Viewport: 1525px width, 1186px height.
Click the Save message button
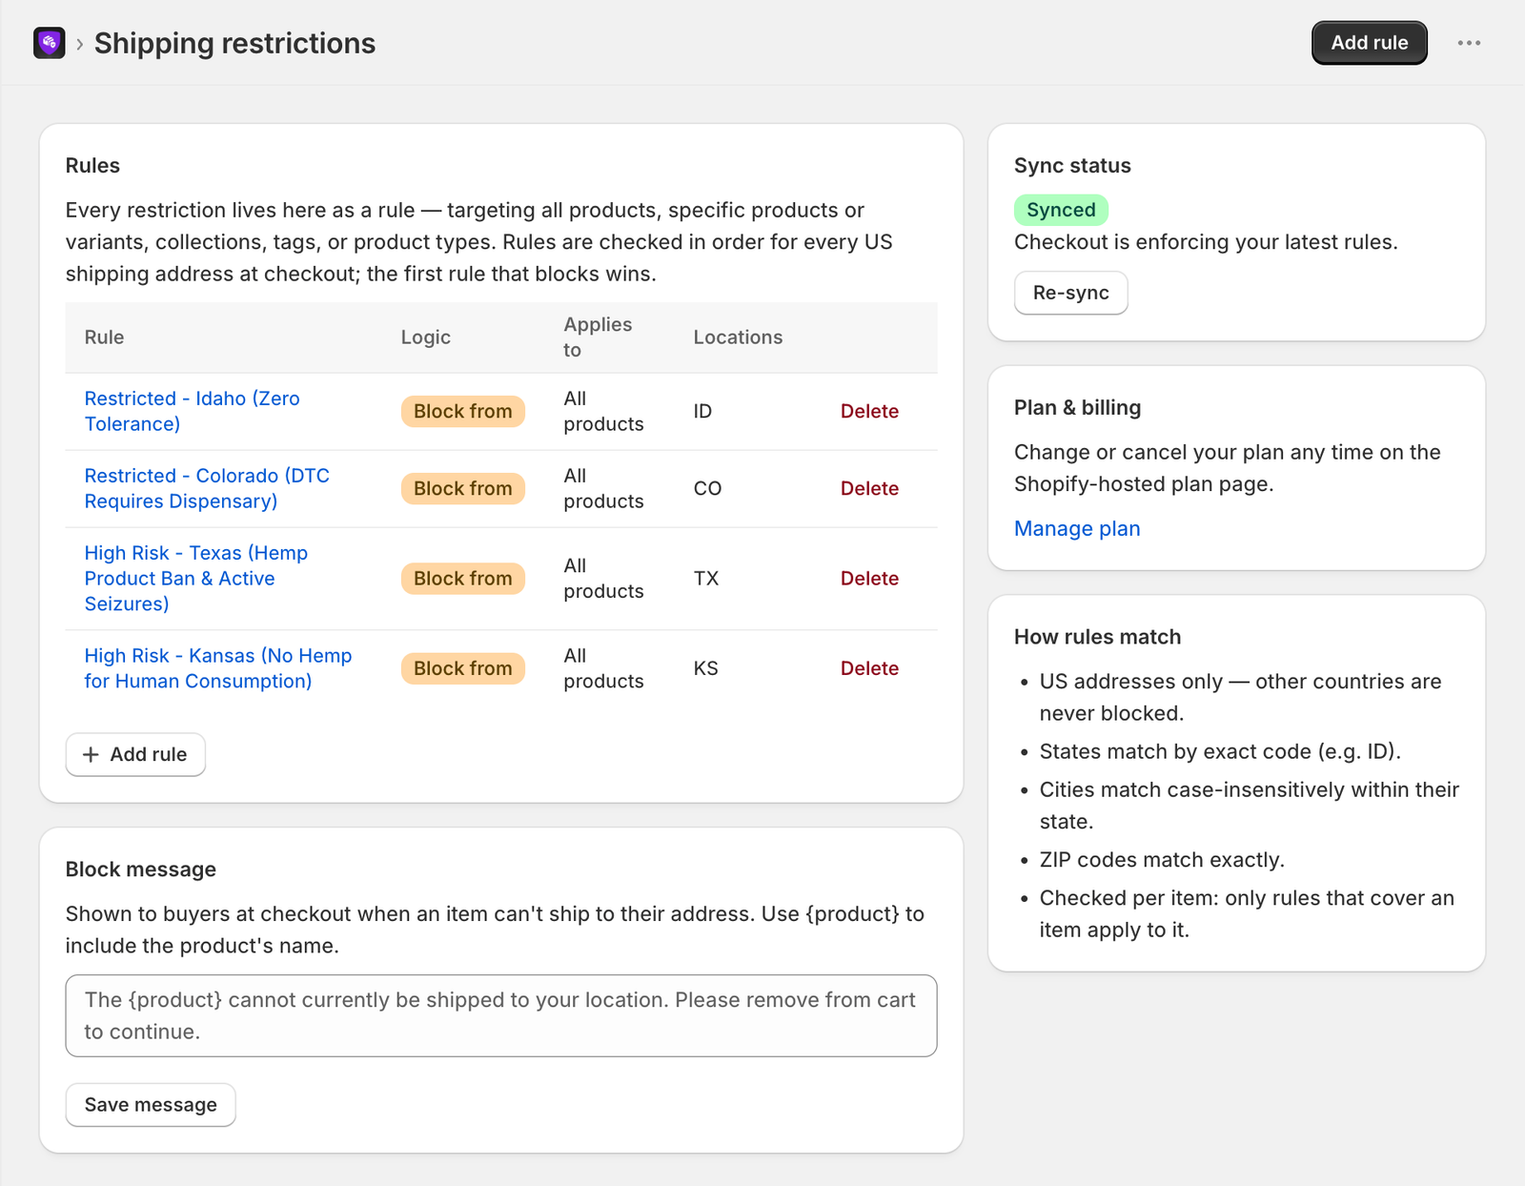click(x=151, y=1105)
